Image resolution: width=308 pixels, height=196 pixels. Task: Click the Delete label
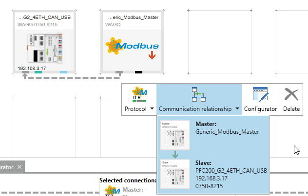[x=291, y=109]
